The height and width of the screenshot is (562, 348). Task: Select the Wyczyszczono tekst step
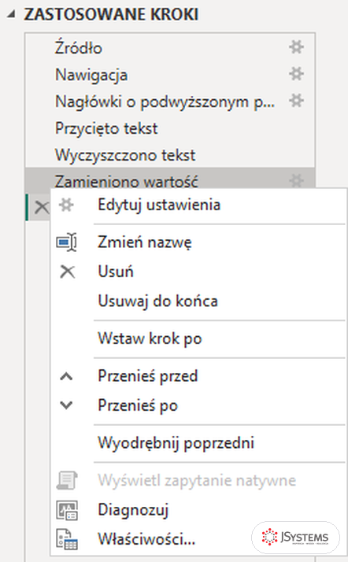[x=170, y=155]
